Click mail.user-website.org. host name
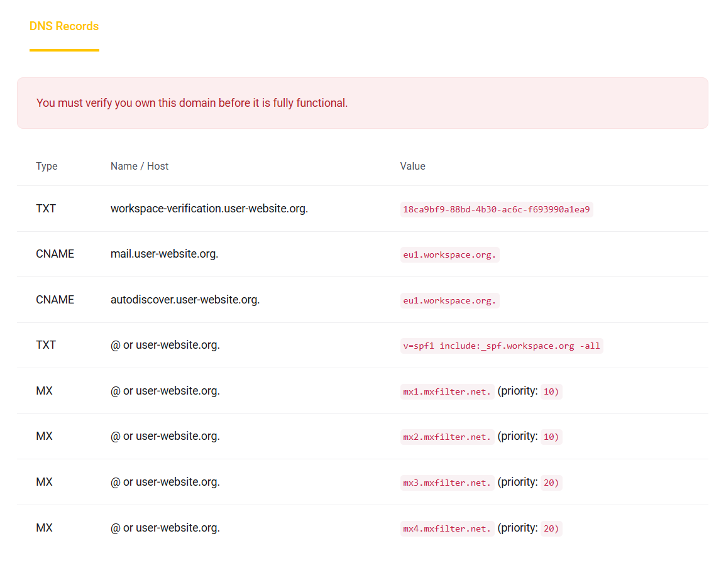Screen dimensions: 726x563 [164, 254]
